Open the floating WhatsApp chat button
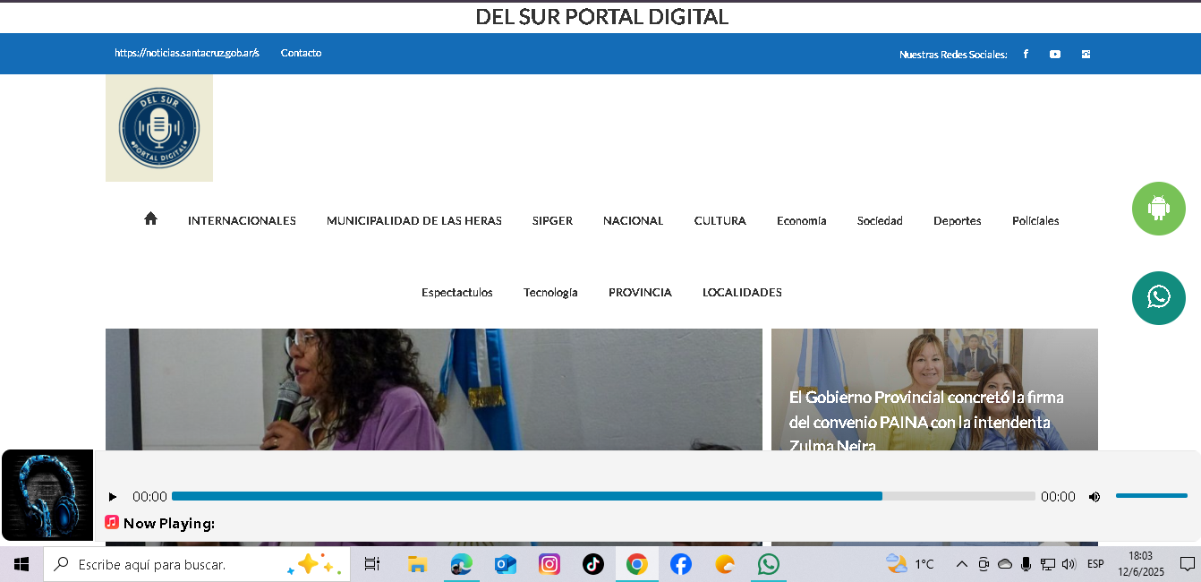The height and width of the screenshot is (582, 1201). pos(1159,298)
